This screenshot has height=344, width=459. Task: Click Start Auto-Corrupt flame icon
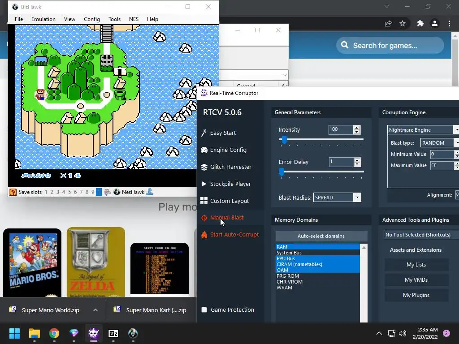[x=204, y=235]
